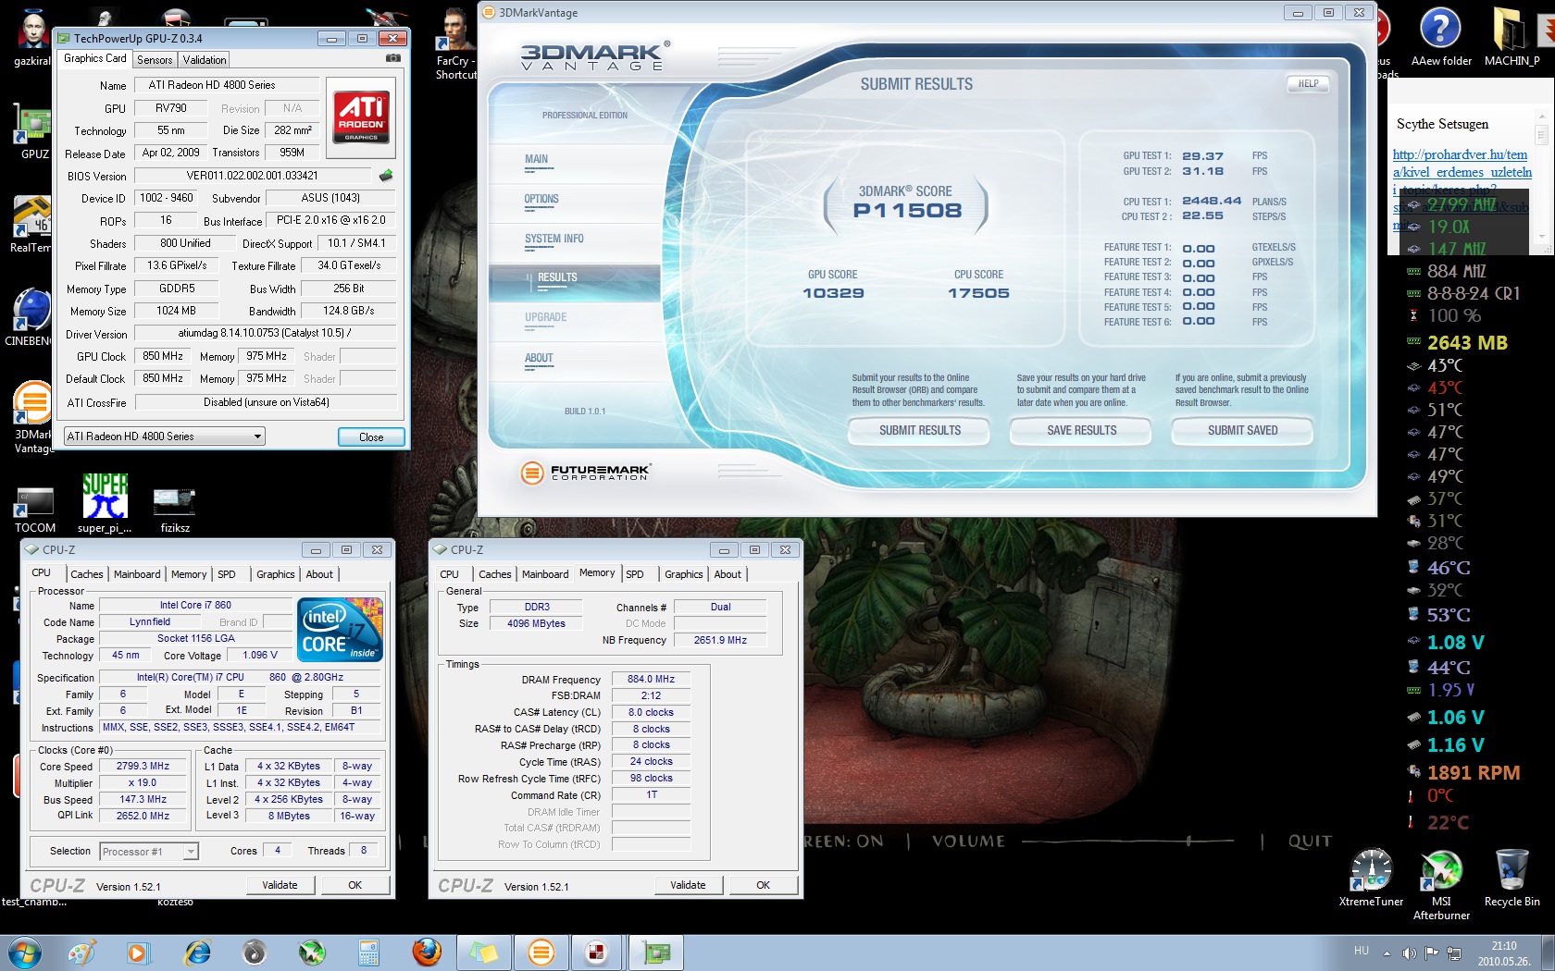This screenshot has width=1555, height=971.
Task: Open the Graphics tab in the right CPU-Z window
Action: pyautogui.click(x=684, y=574)
